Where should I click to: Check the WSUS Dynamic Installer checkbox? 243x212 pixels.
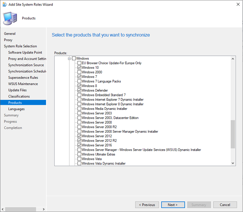pos(79,150)
